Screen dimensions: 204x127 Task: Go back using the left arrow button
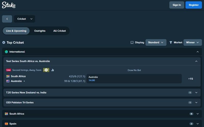point(7,19)
